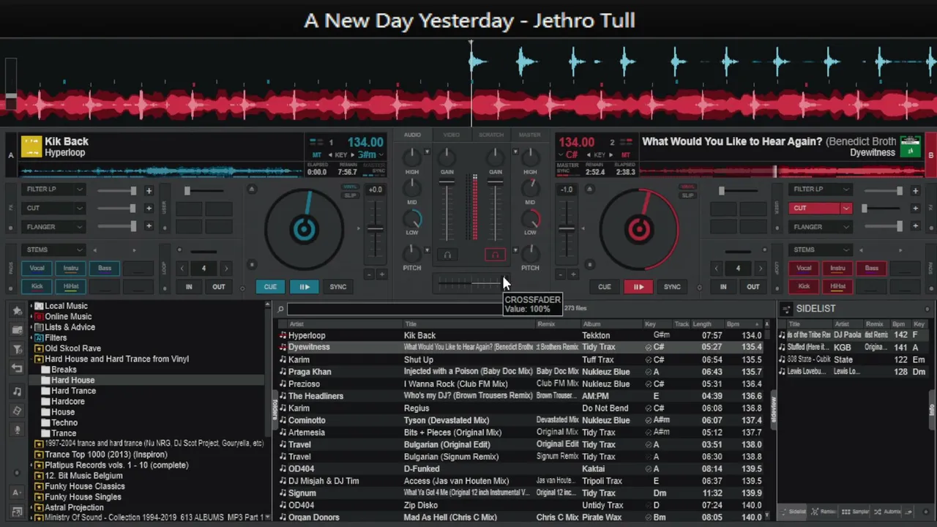Click the red play/pause button on the right deck
The width and height of the screenshot is (937, 527).
pos(638,287)
